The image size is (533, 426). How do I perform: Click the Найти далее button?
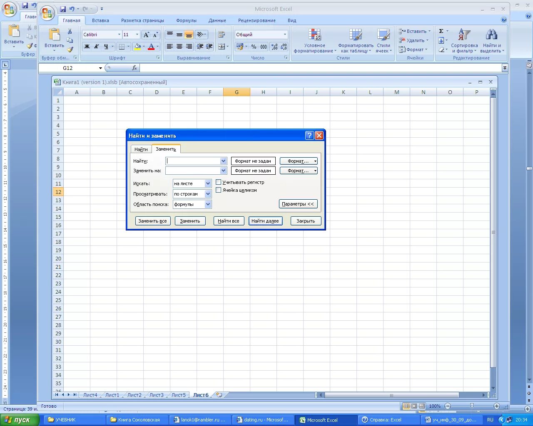[x=265, y=221]
